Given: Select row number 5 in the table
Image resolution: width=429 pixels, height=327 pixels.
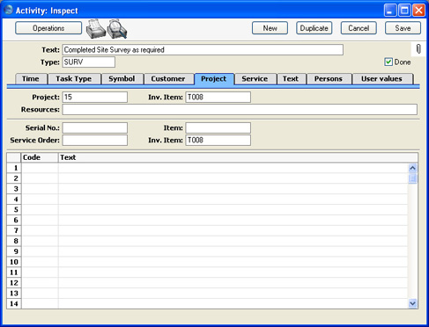Looking at the screenshot, I should pyautogui.click(x=14, y=210).
